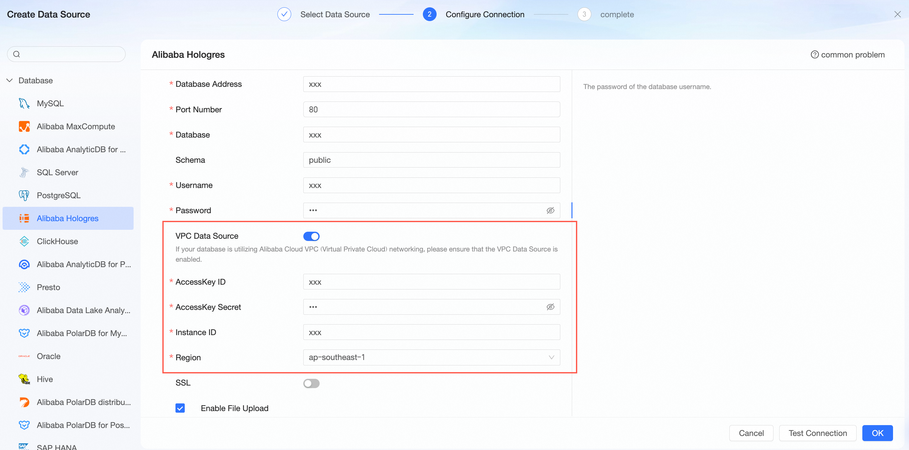Image resolution: width=909 pixels, height=450 pixels.
Task: Click the Cancel button
Action: tap(751, 433)
